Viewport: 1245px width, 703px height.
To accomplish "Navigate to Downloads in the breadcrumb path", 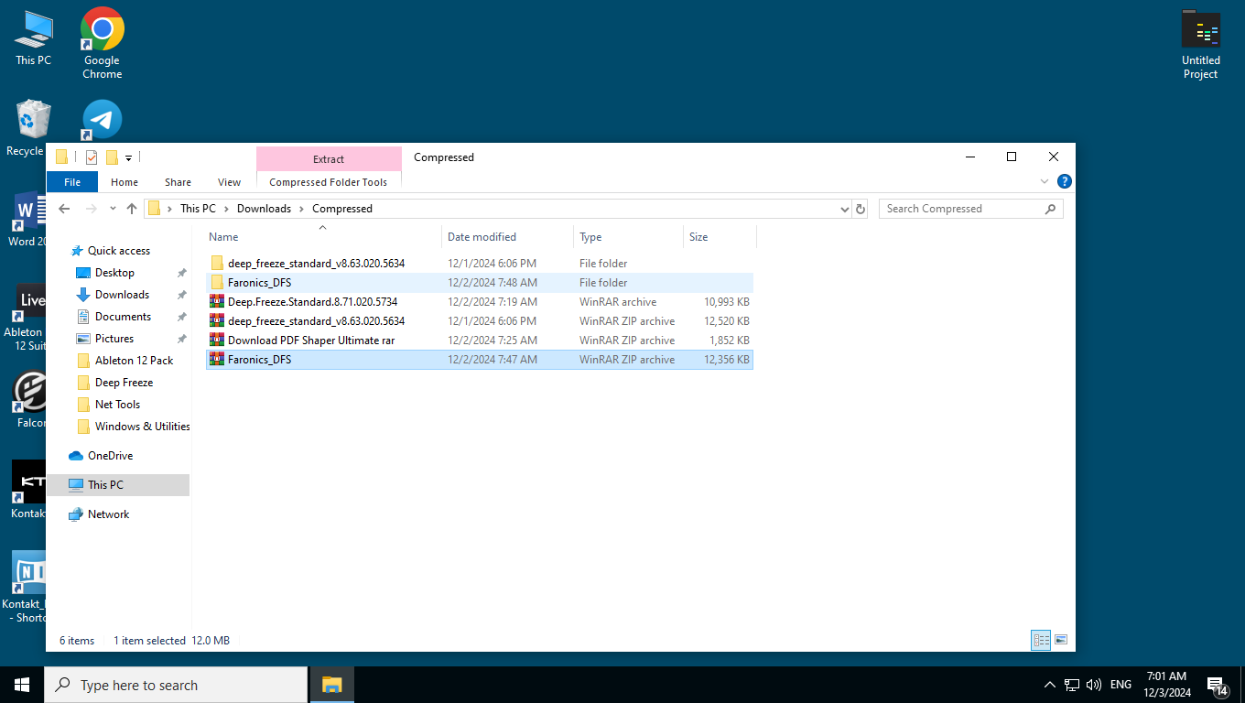I will tap(264, 209).
